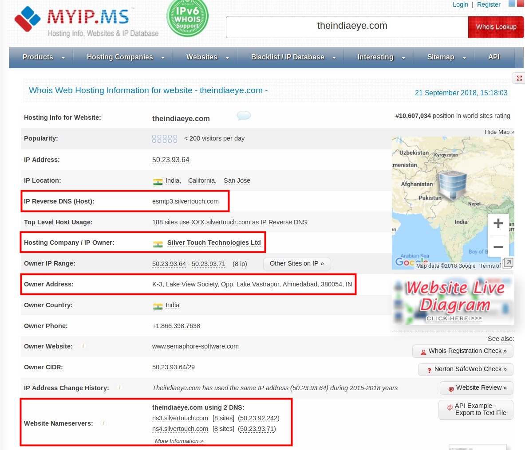Click the India flag in Owner Country row
The image size is (525, 450).
(x=158, y=306)
